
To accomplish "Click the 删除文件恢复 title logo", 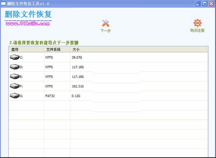I will point(28,14).
